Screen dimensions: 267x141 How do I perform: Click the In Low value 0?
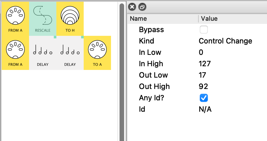(201, 52)
